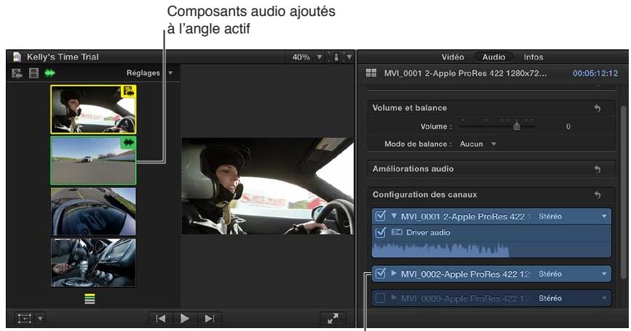Click the video and audio switching icon
Screen dimensions: 631x331
(17, 73)
